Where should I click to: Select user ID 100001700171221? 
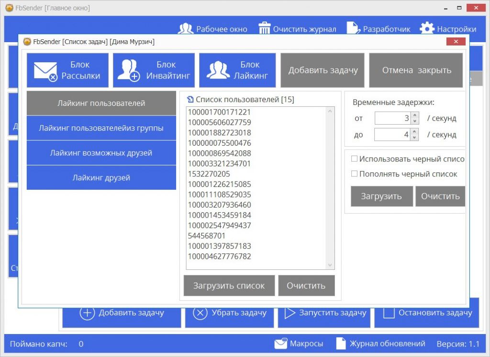click(x=219, y=112)
